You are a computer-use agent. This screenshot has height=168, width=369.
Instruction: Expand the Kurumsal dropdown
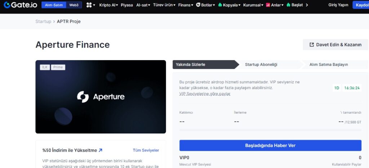[253, 5]
